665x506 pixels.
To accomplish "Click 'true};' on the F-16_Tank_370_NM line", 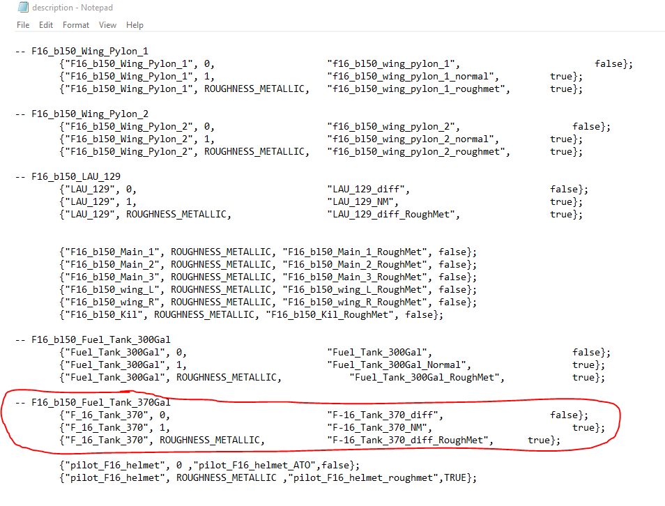I will click(x=588, y=427).
